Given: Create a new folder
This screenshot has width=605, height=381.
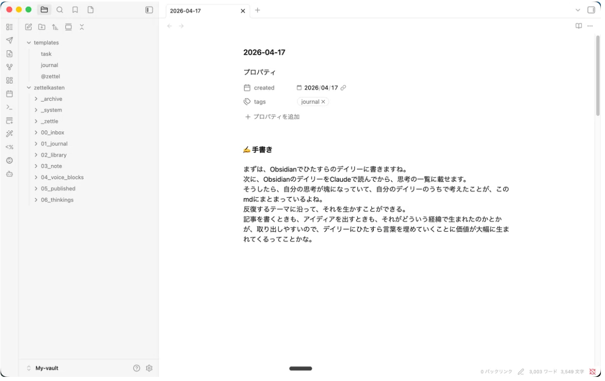Looking at the screenshot, I should click(42, 27).
